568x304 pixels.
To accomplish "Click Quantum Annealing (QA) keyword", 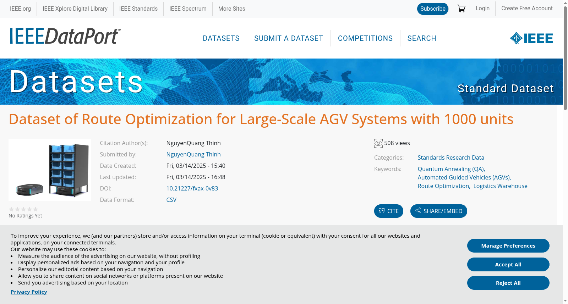I will pyautogui.click(x=451, y=169).
